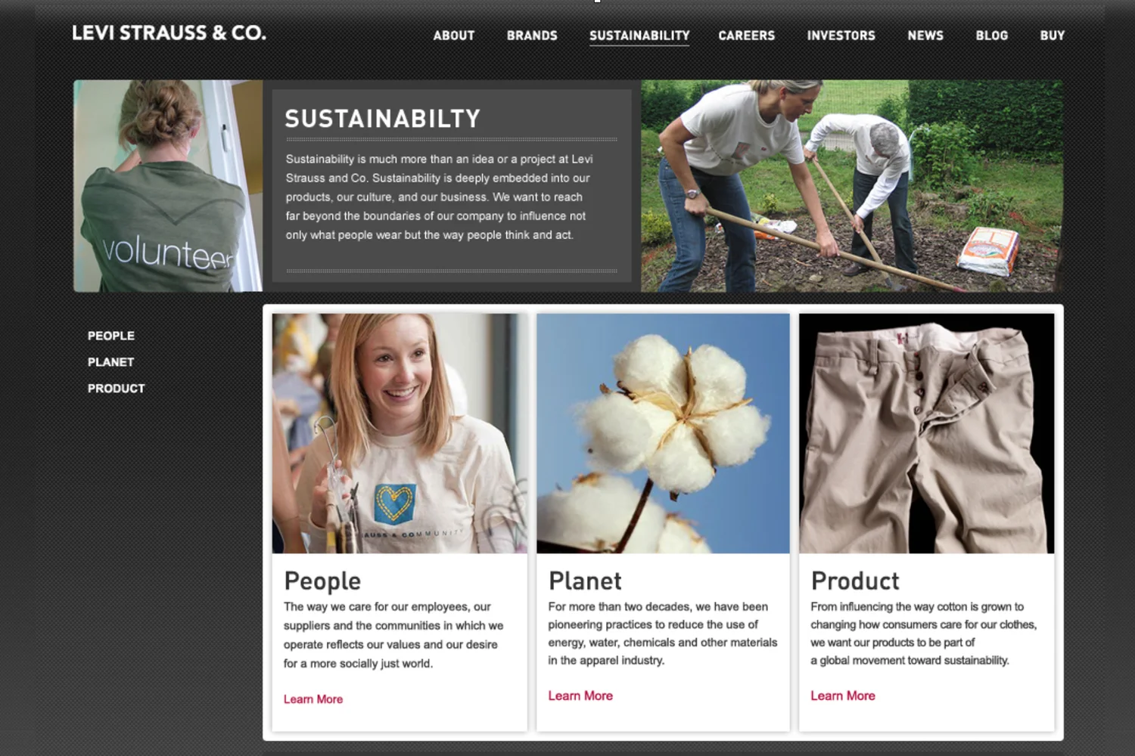Screen dimensions: 1135x756
Task: Select Planet in the left sidebar
Action: click(110, 362)
